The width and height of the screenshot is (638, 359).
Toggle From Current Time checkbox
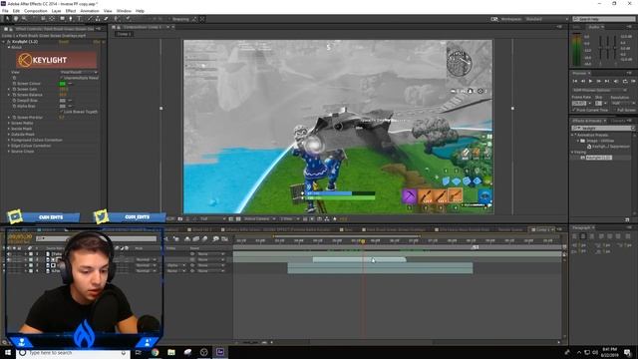(574, 110)
